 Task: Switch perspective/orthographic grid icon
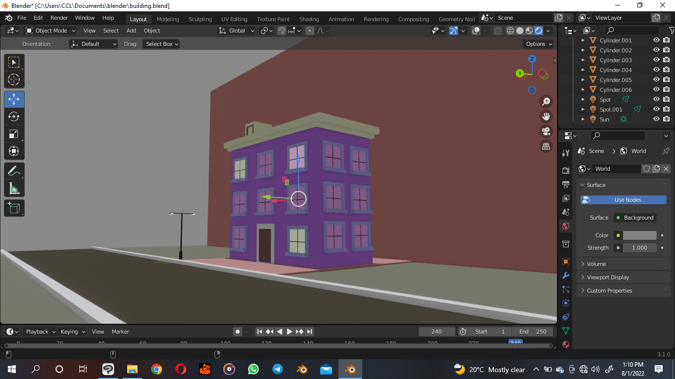coord(546,146)
